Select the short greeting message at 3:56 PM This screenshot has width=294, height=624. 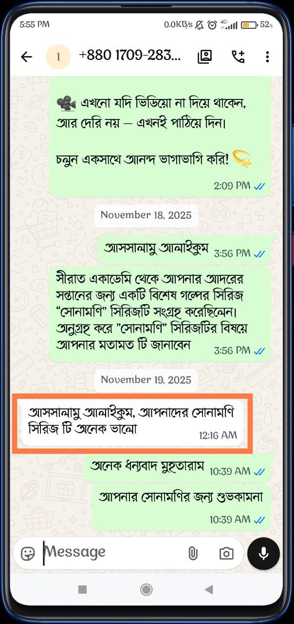pos(184,250)
